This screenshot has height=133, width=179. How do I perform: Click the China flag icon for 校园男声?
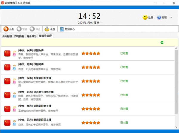7,67
